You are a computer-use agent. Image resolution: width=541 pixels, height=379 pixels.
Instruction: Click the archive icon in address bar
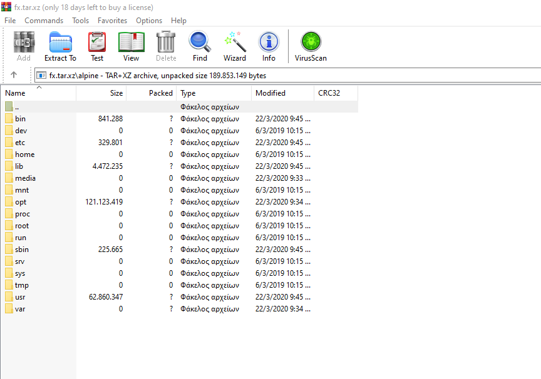[x=41, y=75]
